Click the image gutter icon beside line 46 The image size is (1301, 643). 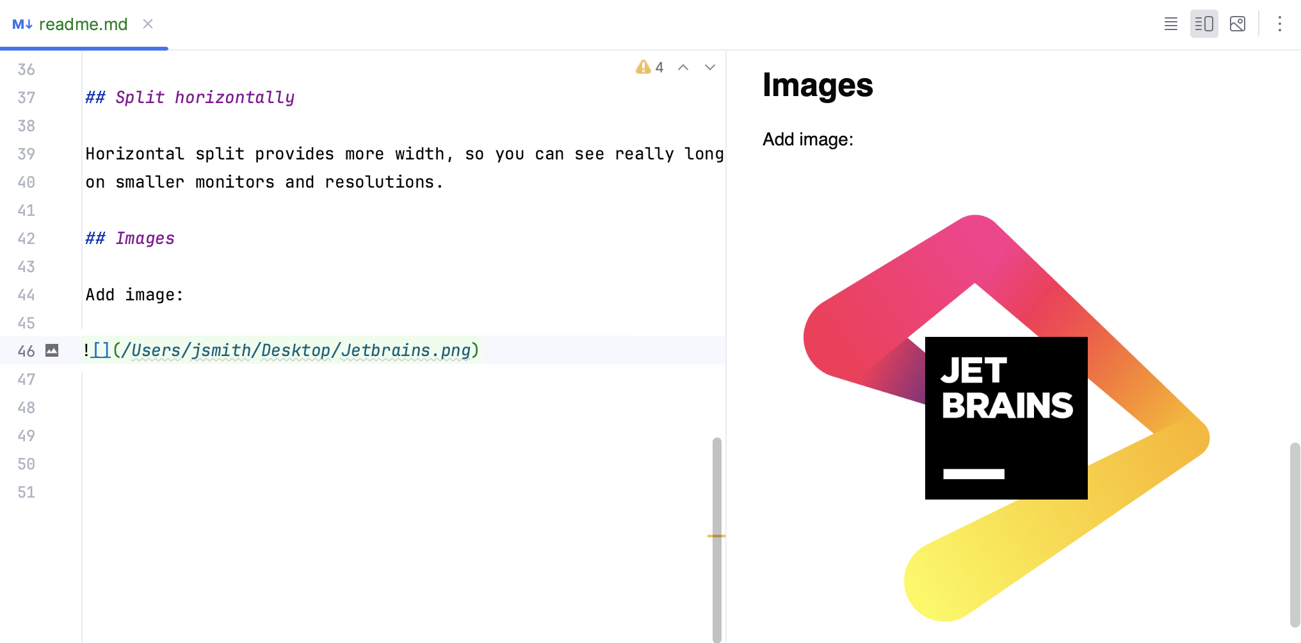click(52, 350)
